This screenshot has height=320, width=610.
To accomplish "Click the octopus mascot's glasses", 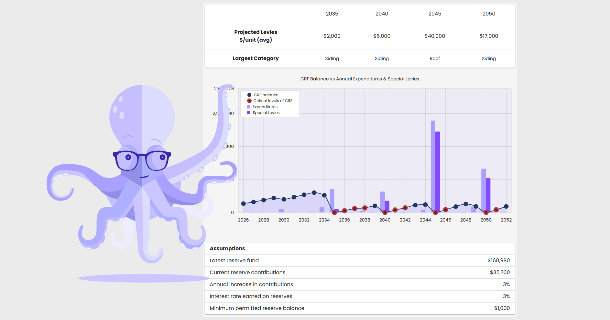I will [142, 160].
